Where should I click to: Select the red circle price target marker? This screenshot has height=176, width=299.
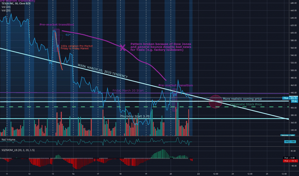(216, 102)
